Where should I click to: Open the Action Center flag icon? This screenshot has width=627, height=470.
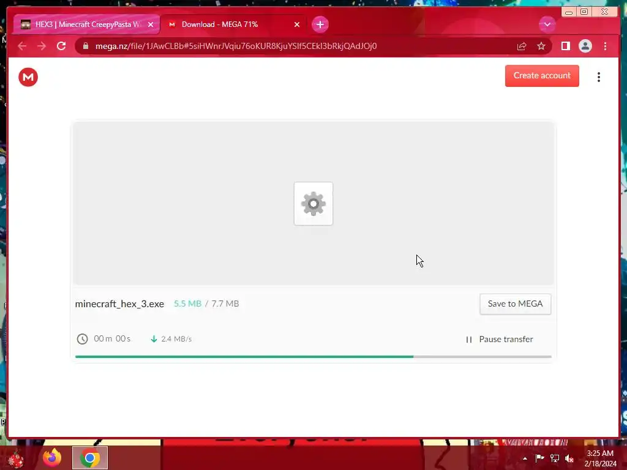point(539,458)
